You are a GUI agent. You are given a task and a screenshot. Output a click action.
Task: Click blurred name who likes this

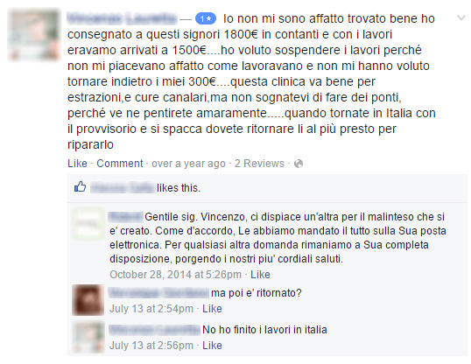(123, 188)
